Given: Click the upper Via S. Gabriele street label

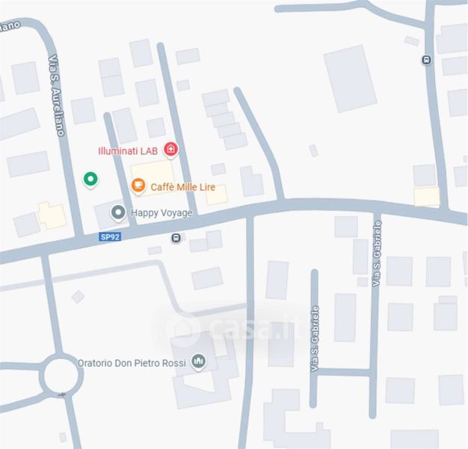Looking at the screenshot, I should (x=378, y=254).
